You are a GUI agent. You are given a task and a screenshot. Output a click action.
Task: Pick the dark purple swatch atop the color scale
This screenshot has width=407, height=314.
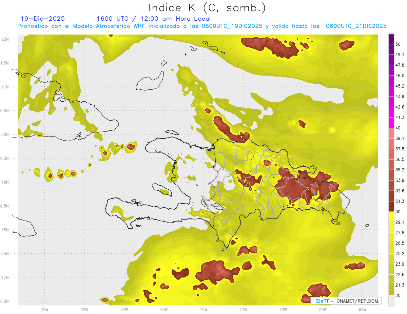tap(391, 40)
